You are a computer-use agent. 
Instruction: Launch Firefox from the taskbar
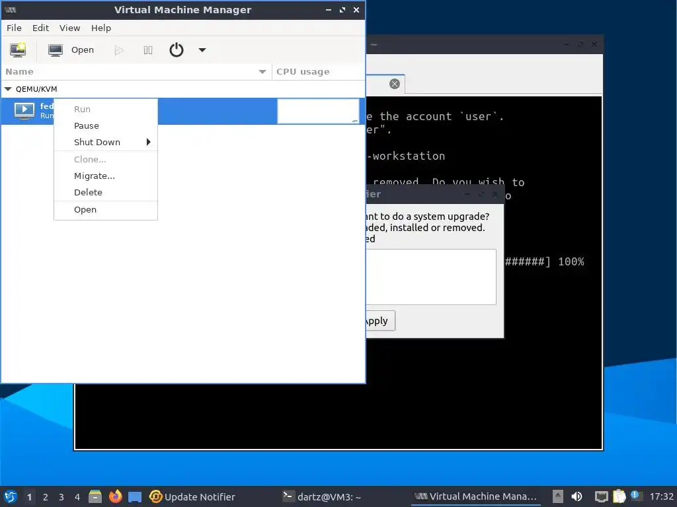pos(115,496)
